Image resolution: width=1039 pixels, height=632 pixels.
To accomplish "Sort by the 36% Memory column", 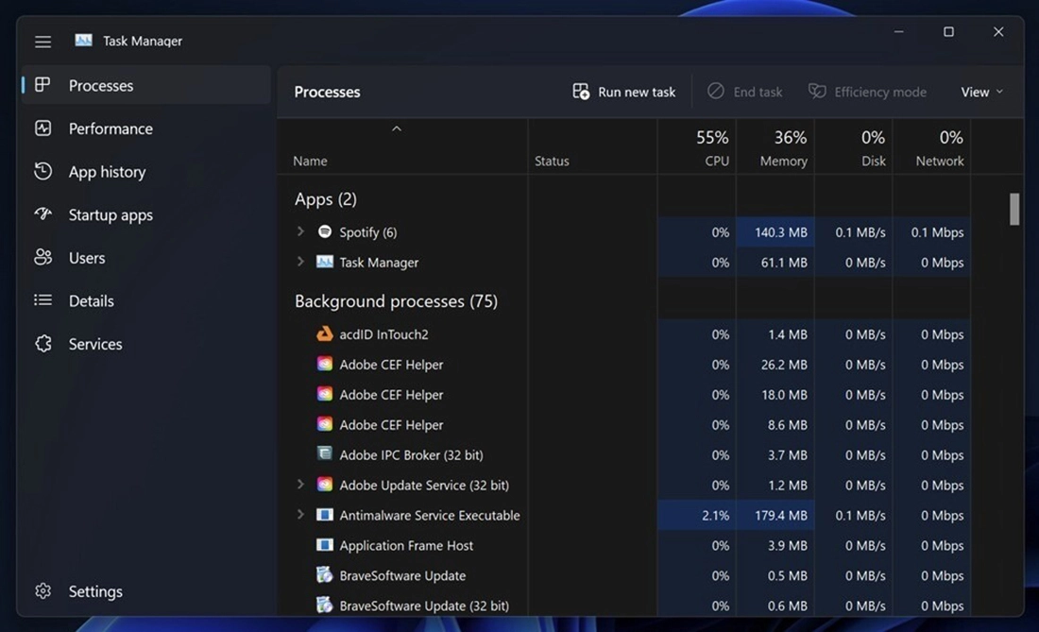I will point(775,147).
